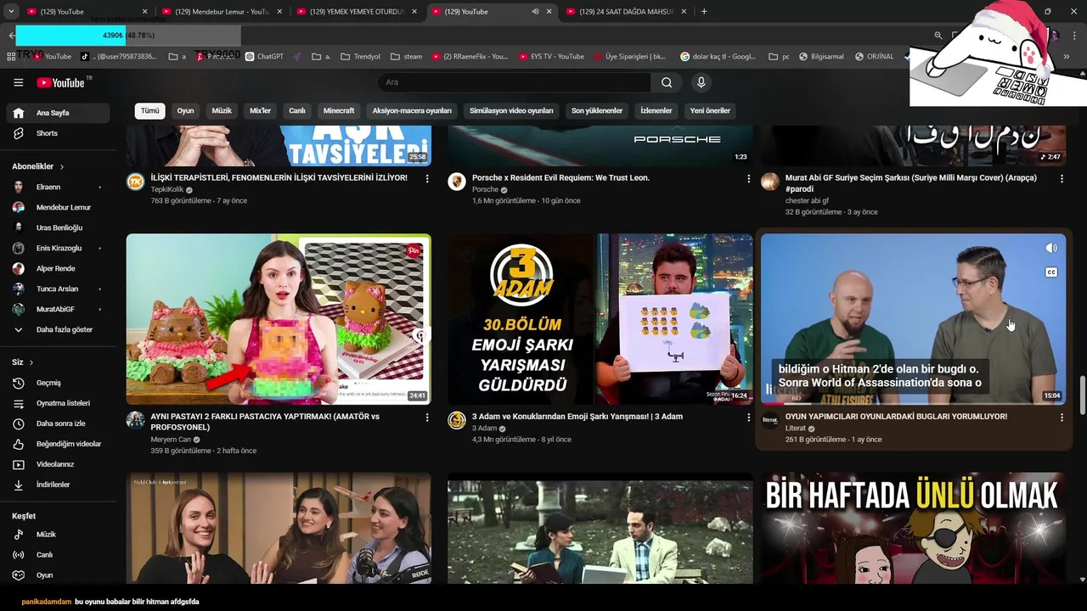Viewport: 1087px width, 611px height.
Task: Open Geçmiş (history) in sidebar
Action: tap(57, 383)
